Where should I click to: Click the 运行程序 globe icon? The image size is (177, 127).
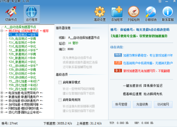tap(31, 12)
